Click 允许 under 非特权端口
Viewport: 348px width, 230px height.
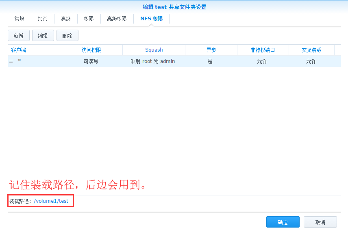(x=262, y=61)
